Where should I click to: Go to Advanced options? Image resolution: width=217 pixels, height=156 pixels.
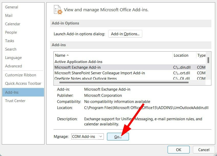(x=13, y=66)
